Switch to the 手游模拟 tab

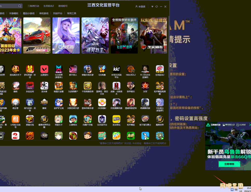coord(13,13)
